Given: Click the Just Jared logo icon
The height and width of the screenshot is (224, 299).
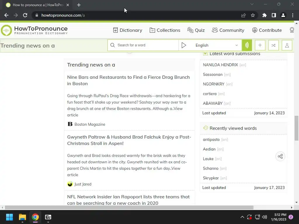Looking at the screenshot, I should pos(70,184).
